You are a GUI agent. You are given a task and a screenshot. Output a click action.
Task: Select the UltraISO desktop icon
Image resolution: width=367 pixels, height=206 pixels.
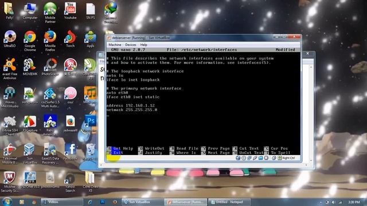[x=10, y=39]
